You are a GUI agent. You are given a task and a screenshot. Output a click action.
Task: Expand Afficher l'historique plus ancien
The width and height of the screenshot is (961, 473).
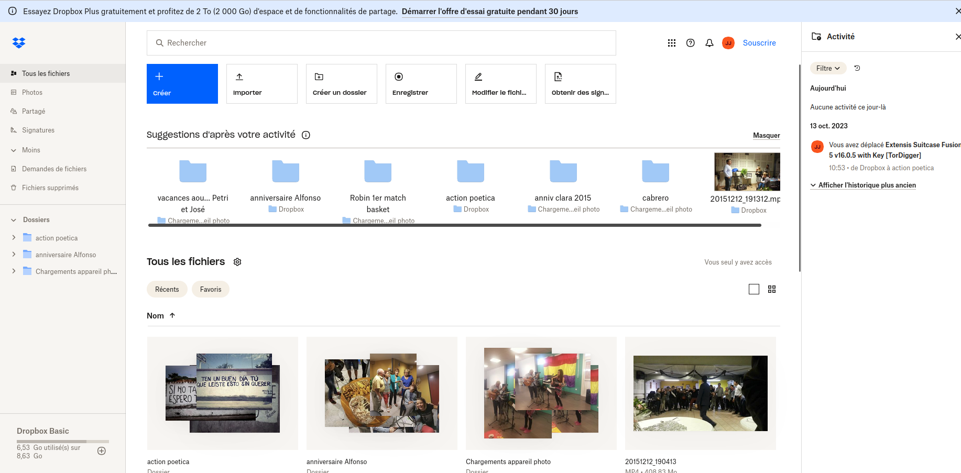point(863,185)
